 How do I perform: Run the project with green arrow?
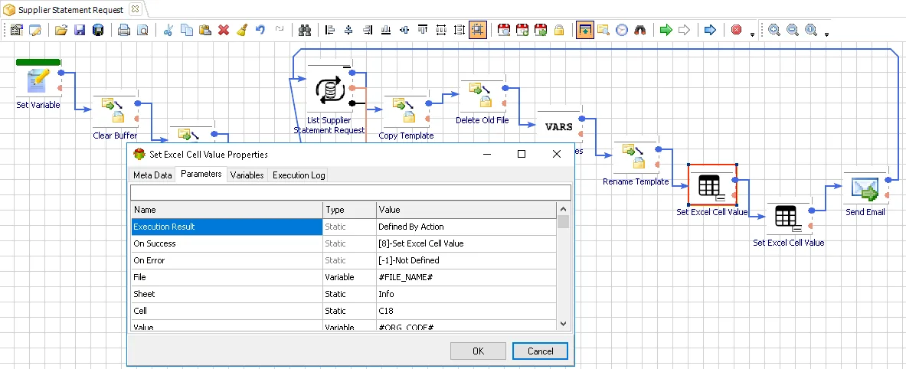(x=666, y=30)
